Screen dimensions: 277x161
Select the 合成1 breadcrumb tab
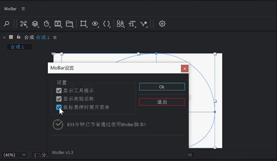pos(19,47)
